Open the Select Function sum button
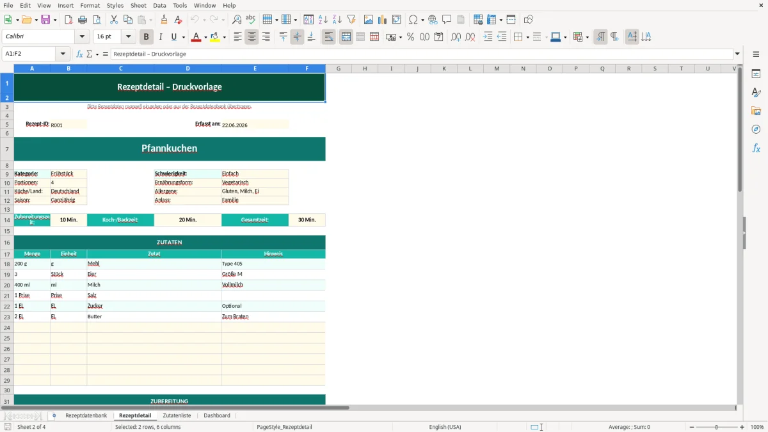The image size is (768, 432). click(x=90, y=54)
